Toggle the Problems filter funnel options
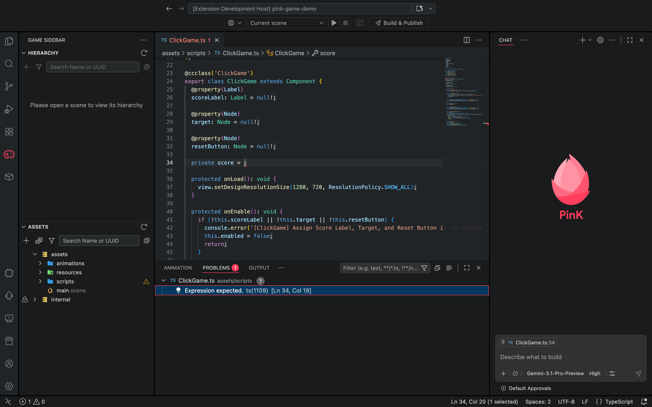The width and height of the screenshot is (652, 407). [x=424, y=268]
